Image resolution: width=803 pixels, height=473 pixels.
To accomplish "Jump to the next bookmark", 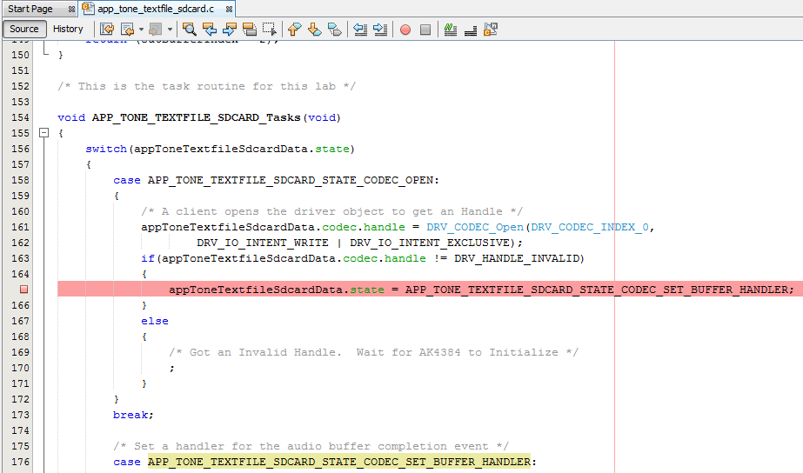I will point(314,29).
